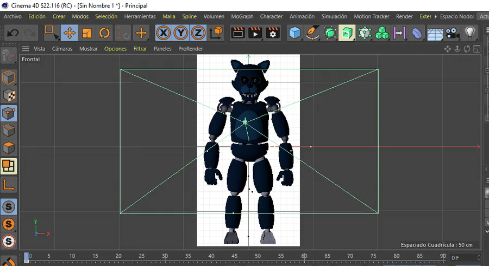The width and height of the screenshot is (489, 266).
Task: Open the Espacio Nodo dropdown
Action: (x=484, y=16)
